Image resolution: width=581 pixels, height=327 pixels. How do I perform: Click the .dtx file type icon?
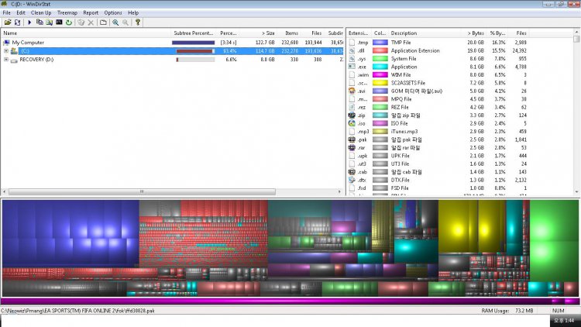pos(352,181)
